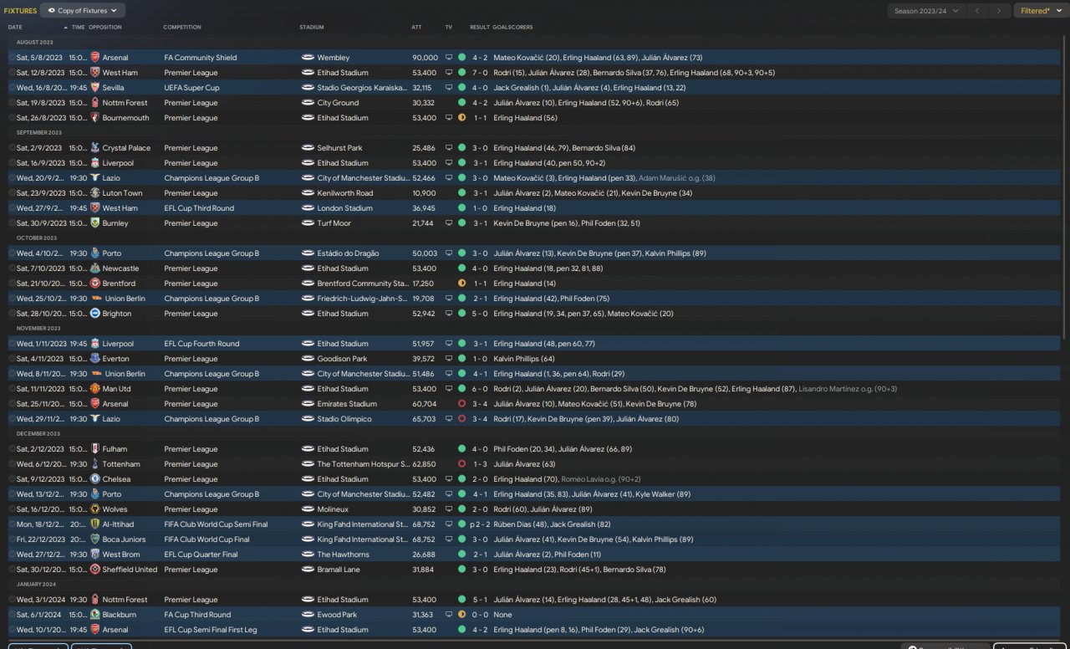
Task: Open the FA Community Shield competition link
Action: tap(201, 58)
